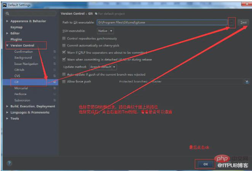Click Version Control breadcrumb text
The height and width of the screenshot is (171, 252).
(x=73, y=14)
